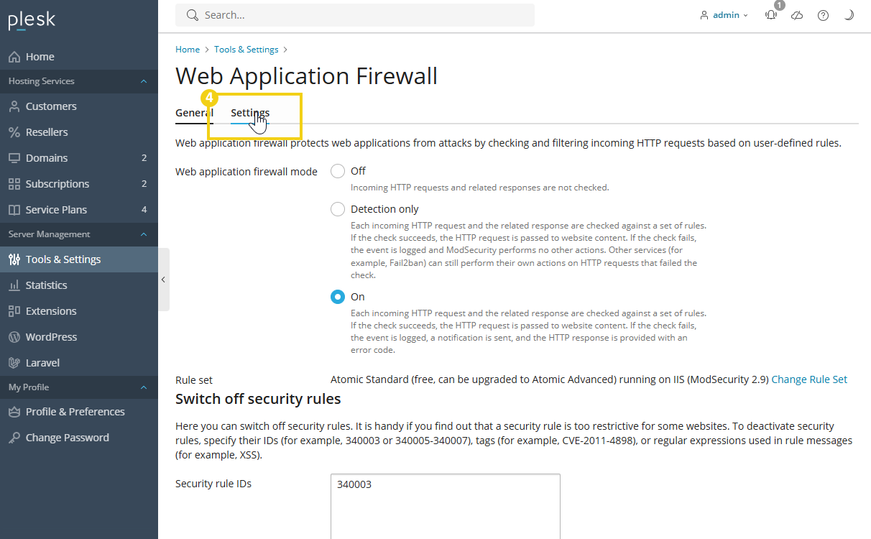Click the Tools & Settings breadcrumb link
This screenshot has height=539, width=871.
pyautogui.click(x=246, y=50)
